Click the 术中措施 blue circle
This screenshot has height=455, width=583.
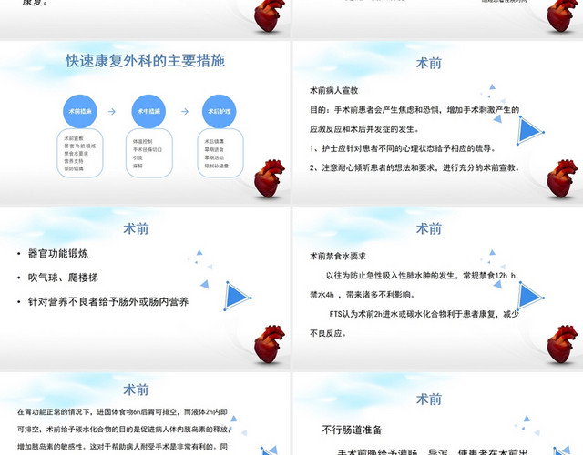tap(148, 111)
